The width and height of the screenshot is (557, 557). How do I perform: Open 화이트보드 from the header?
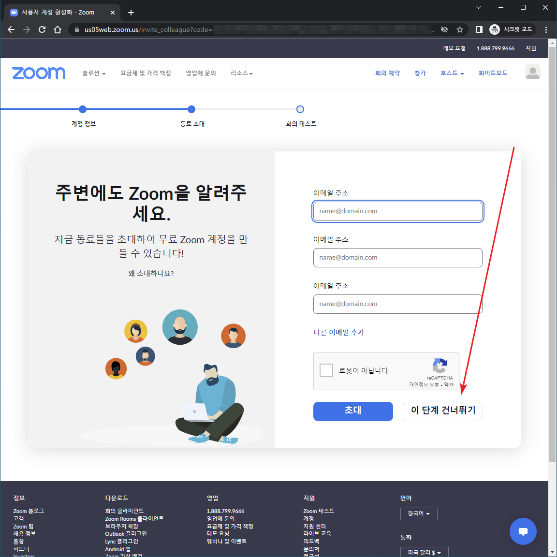point(493,73)
